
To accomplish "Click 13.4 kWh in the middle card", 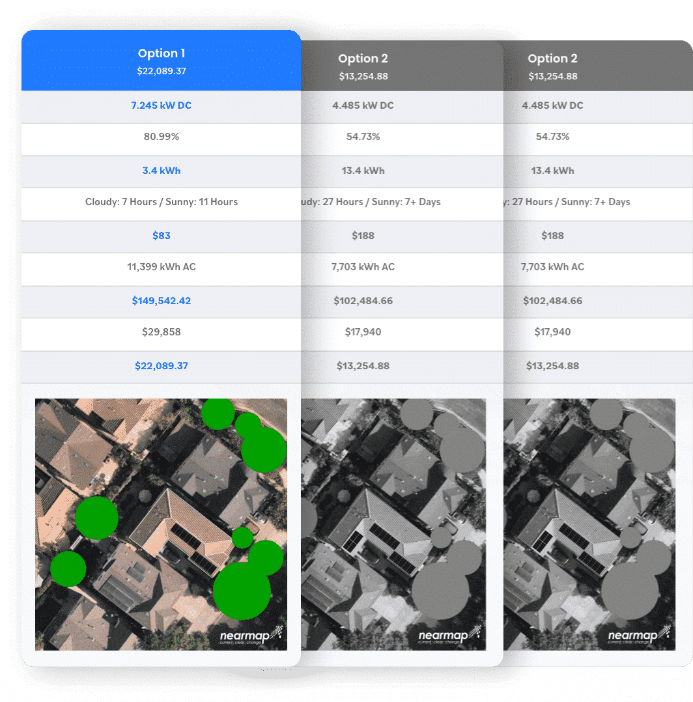I will pos(363,171).
